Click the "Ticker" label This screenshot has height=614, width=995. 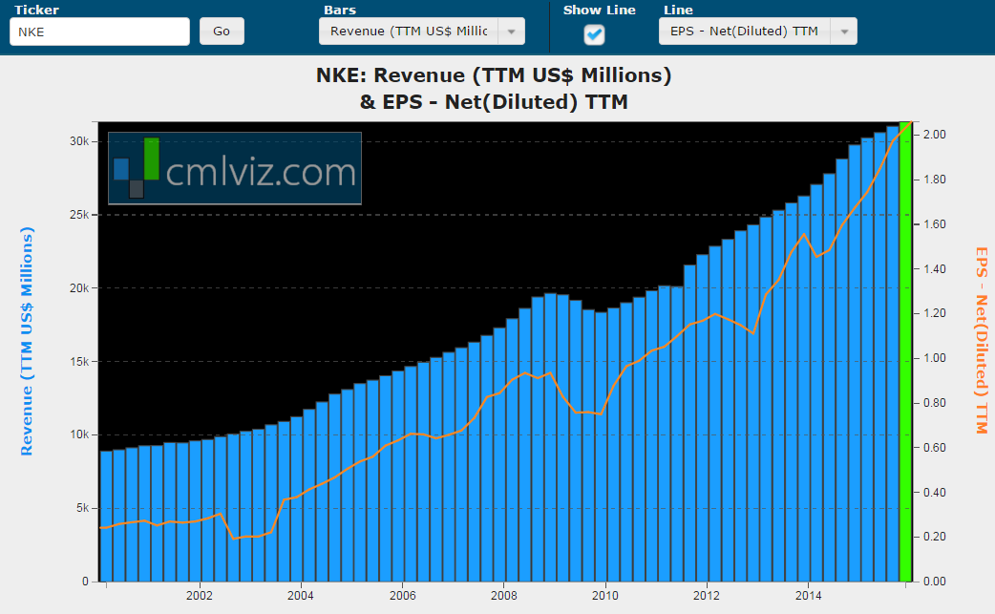pos(36,10)
